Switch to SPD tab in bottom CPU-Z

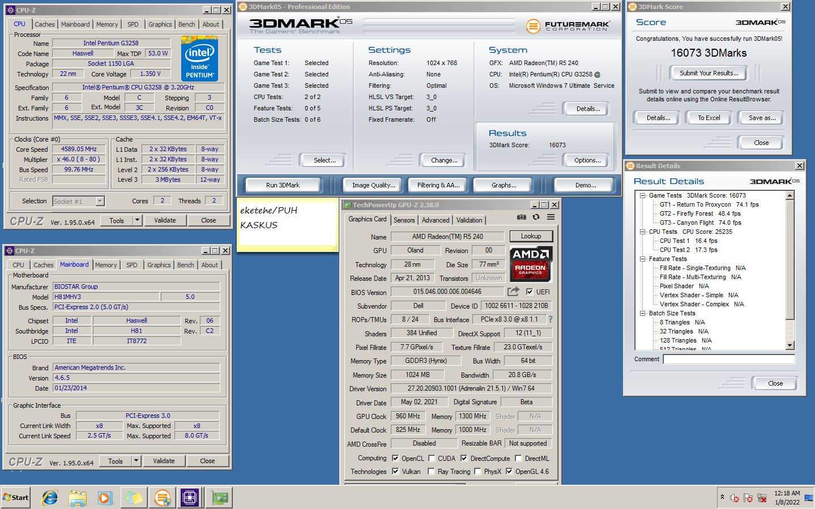[132, 265]
